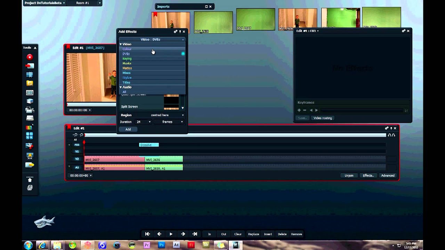Click the fingerprint icon in Tools panel
The width and height of the screenshot is (445, 250).
tap(30, 188)
